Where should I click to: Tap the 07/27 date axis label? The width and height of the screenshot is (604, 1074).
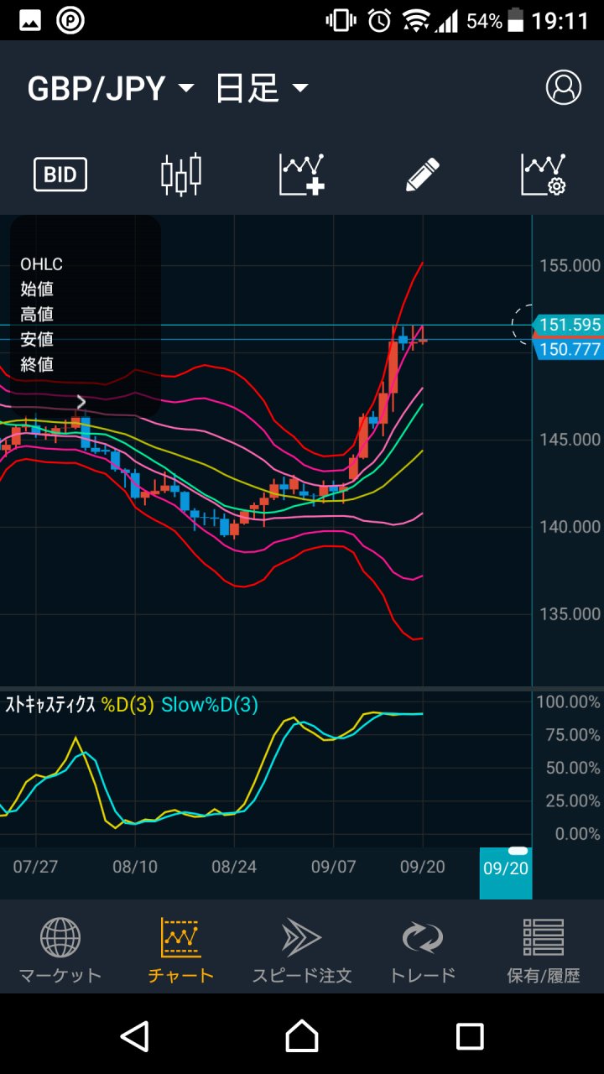coord(35,867)
